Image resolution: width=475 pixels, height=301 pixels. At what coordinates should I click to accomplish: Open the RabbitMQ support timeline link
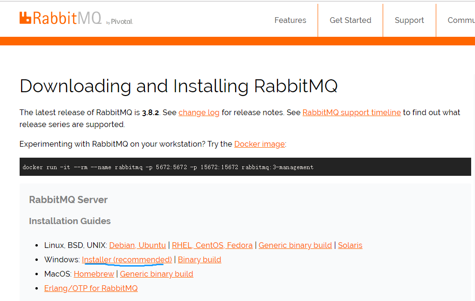click(352, 113)
